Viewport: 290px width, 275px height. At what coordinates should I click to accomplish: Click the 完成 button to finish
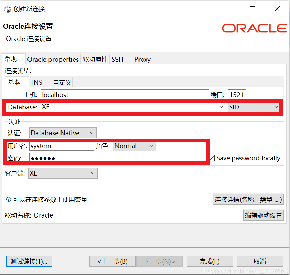pos(209,261)
